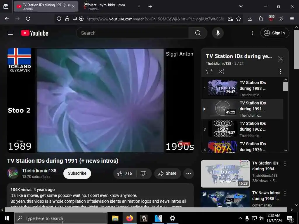This screenshot has height=224, width=299.
Task: Show hidden system tray icons chevron
Action: point(240,218)
